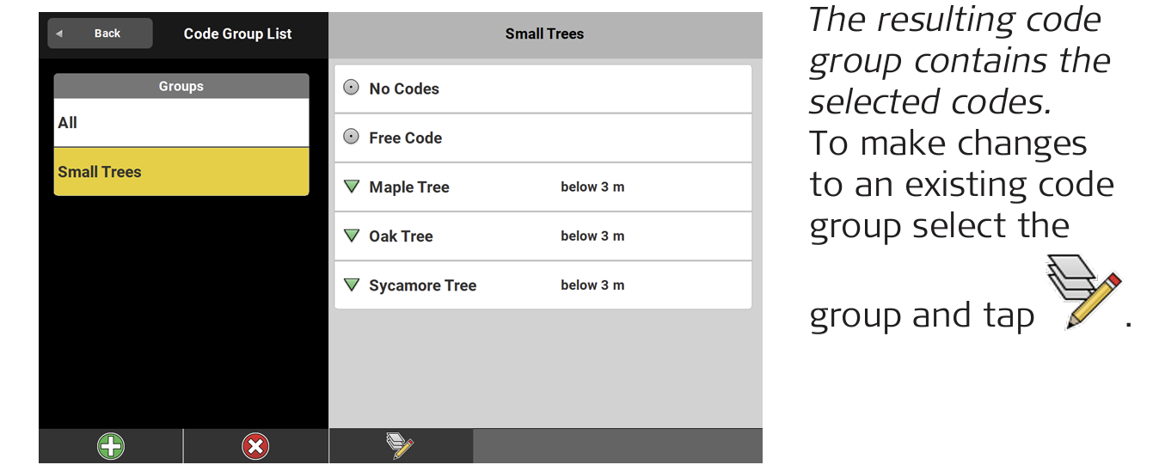The image size is (1159, 471).
Task: Choose the All group in the list
Action: pyautogui.click(x=181, y=123)
